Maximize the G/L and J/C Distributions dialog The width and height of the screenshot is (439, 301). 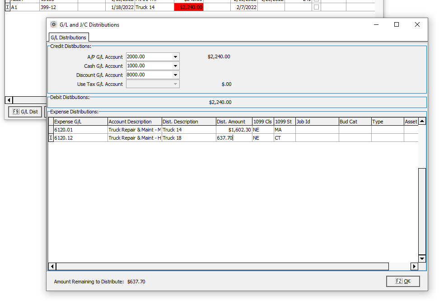coord(397,25)
